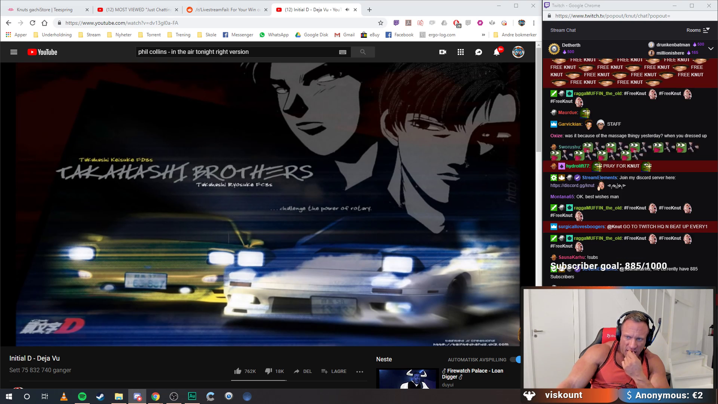
Task: Open the Torrent bookmark folder
Action: 149,35
